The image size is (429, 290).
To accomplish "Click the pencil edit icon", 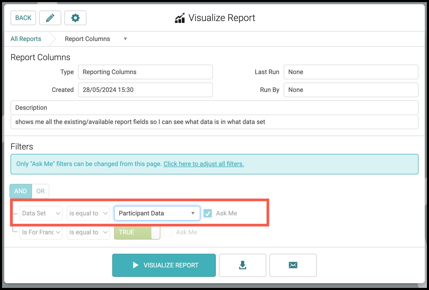I will pyautogui.click(x=50, y=18).
